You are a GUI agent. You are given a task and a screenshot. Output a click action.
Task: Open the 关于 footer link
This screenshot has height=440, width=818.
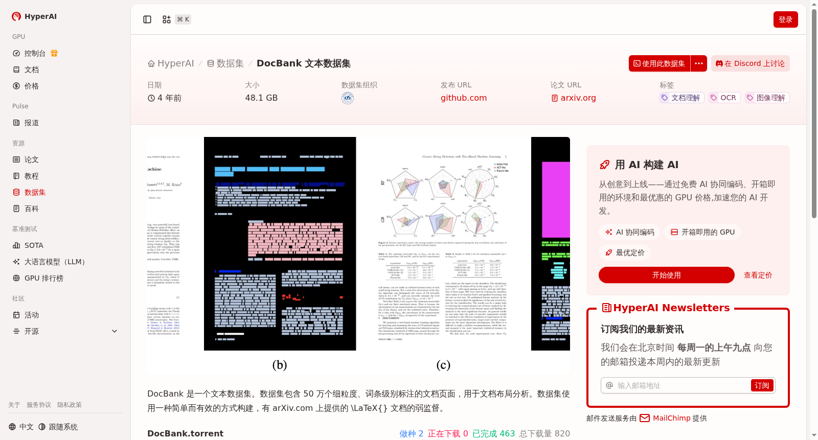(x=14, y=405)
